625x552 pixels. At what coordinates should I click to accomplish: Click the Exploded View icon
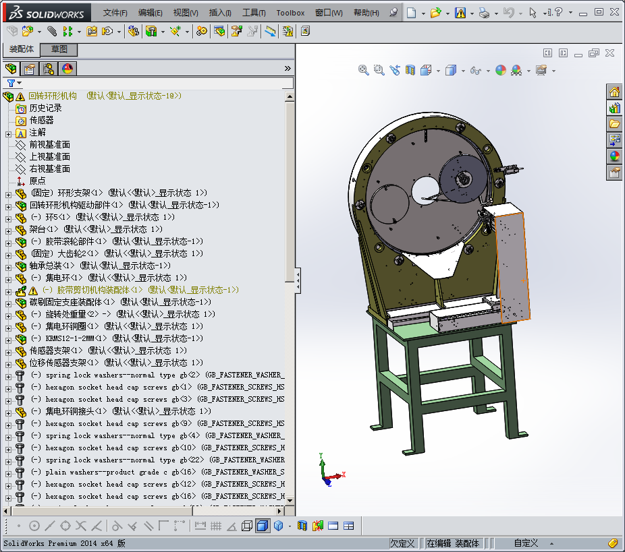[237, 31]
